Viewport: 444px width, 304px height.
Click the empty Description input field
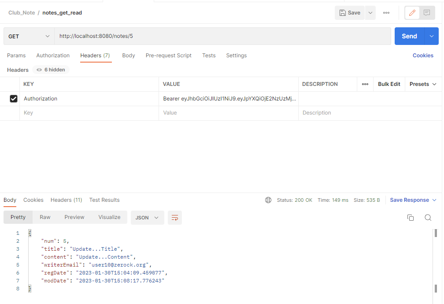[370, 113]
